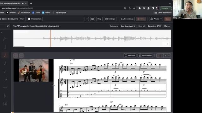
Task: Click Auto sync button
Action: 114,26
